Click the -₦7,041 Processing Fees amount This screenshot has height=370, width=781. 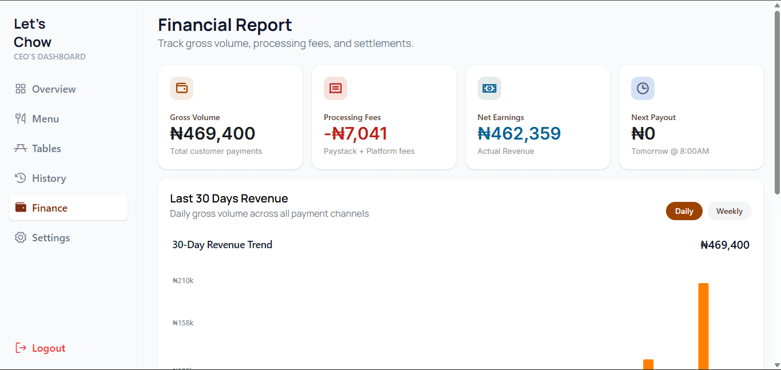point(356,133)
